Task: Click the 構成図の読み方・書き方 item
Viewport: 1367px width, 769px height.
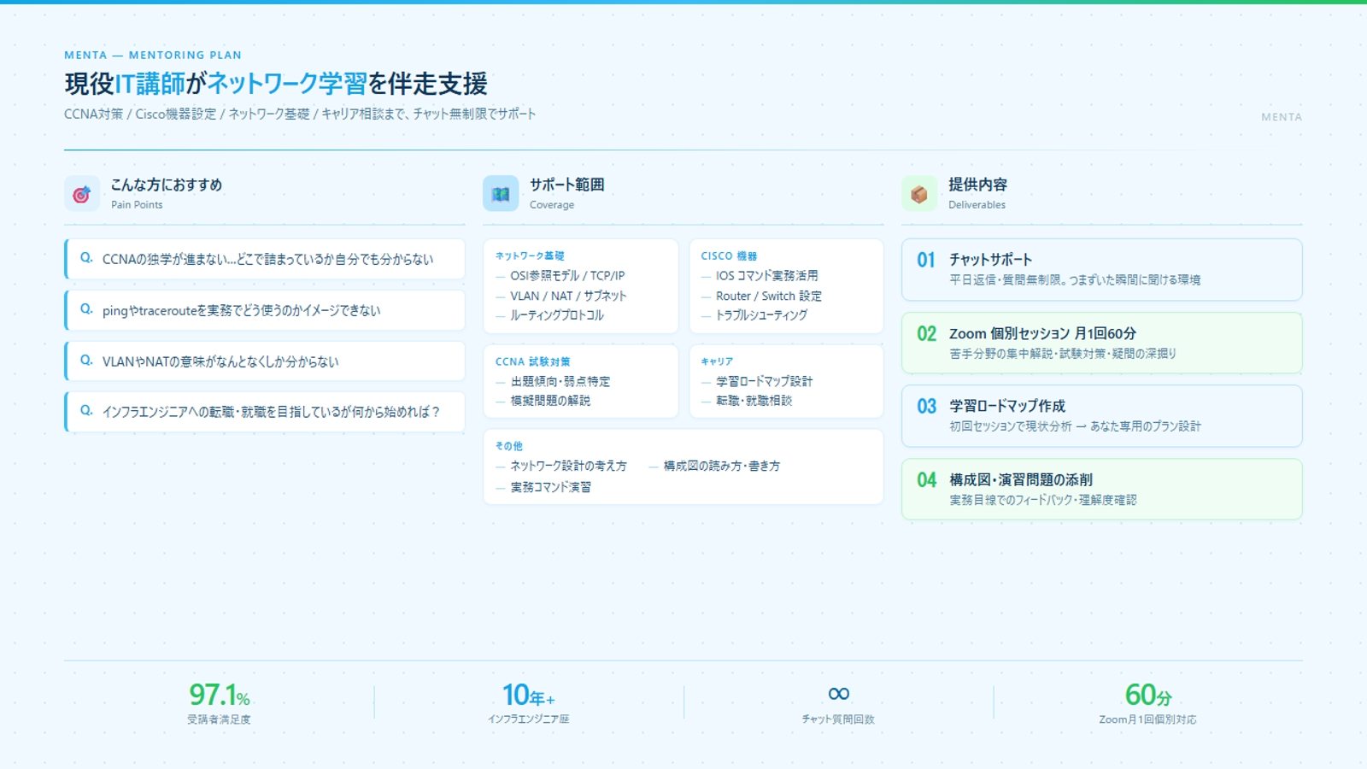Action: coord(722,466)
